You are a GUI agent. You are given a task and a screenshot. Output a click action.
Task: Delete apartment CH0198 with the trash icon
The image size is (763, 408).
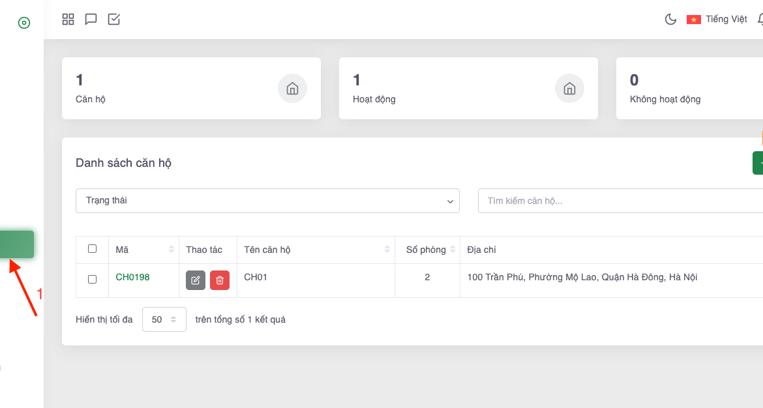tap(220, 280)
